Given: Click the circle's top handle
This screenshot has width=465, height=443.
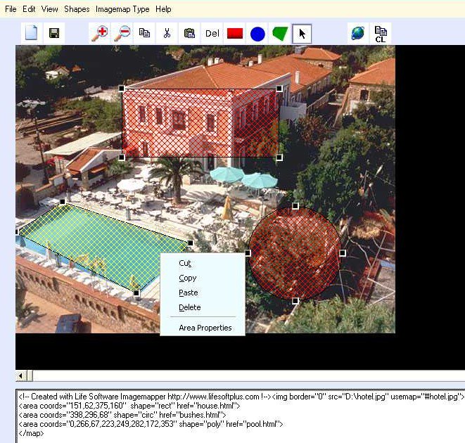Looking at the screenshot, I should 295,206.
